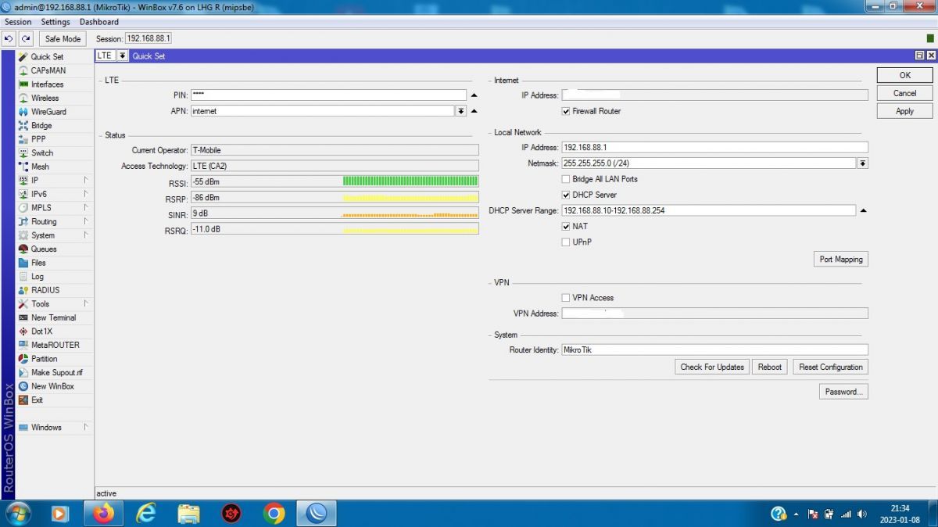Image resolution: width=938 pixels, height=527 pixels.
Task: Enable the UPnP checkbox
Action: coord(566,242)
